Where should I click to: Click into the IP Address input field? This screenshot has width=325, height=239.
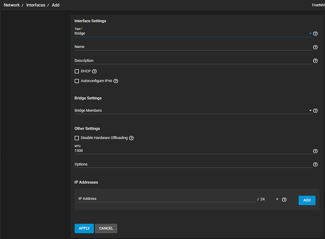click(x=167, y=199)
